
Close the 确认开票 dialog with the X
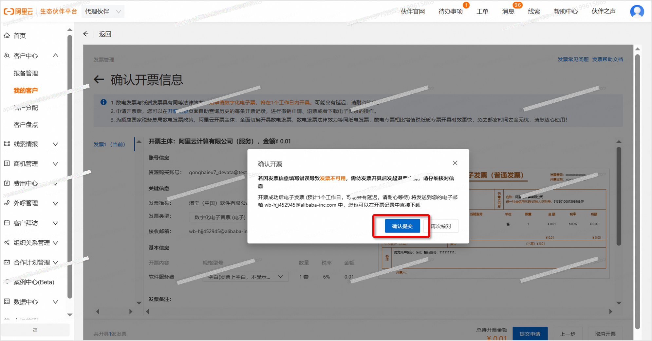[455, 163]
